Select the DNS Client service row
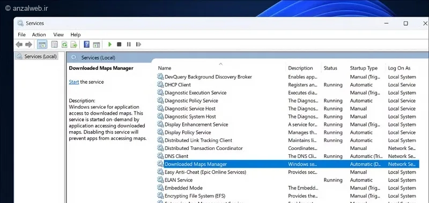Screen dimensions: 429x203 click(288, 156)
